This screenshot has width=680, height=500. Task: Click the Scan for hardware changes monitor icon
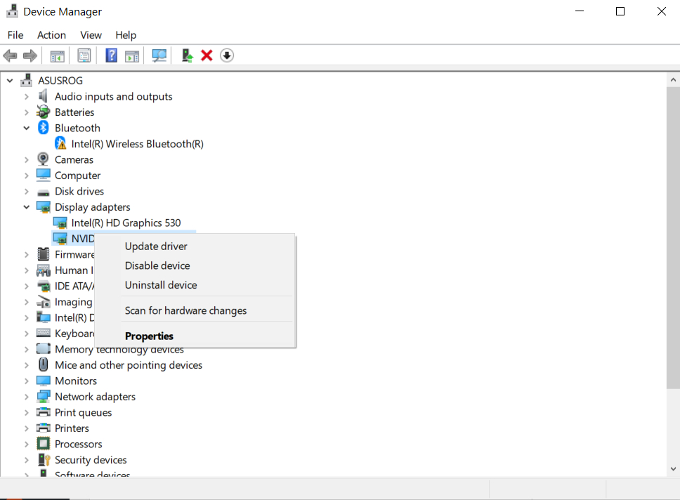pyautogui.click(x=159, y=55)
